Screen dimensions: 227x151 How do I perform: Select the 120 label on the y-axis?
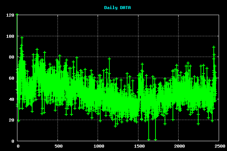[x=10, y=15]
